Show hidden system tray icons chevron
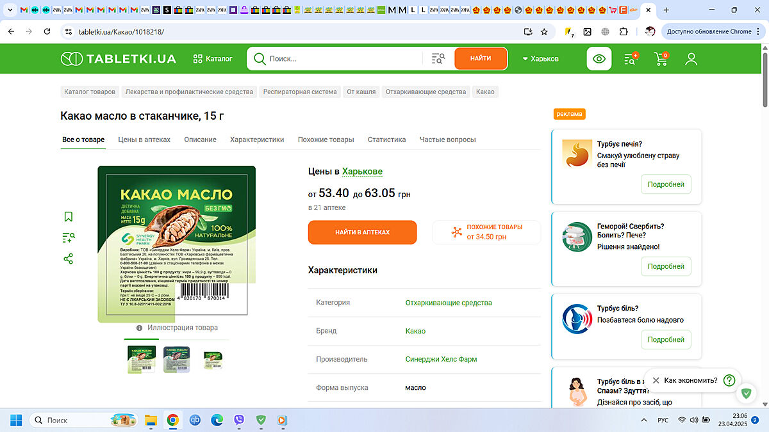The width and height of the screenshot is (769, 432). (644, 420)
